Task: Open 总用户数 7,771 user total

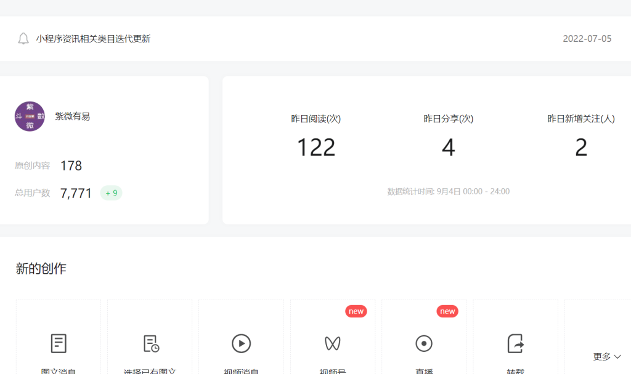Action: pyautogui.click(x=76, y=193)
